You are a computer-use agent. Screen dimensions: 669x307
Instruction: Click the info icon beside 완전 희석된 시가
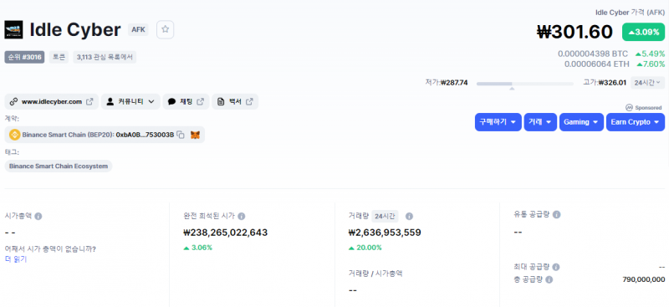[x=242, y=216]
